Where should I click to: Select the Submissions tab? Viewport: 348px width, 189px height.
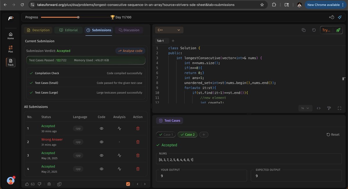pos(99,30)
